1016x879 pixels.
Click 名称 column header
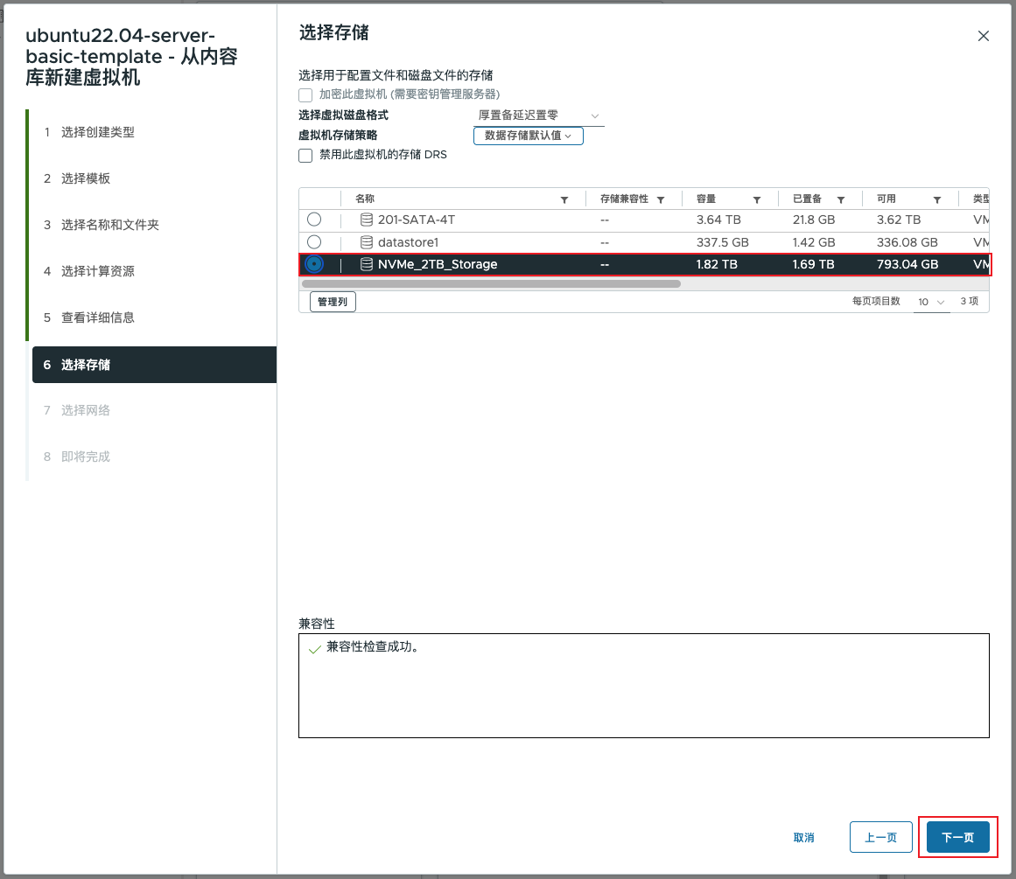(x=366, y=199)
